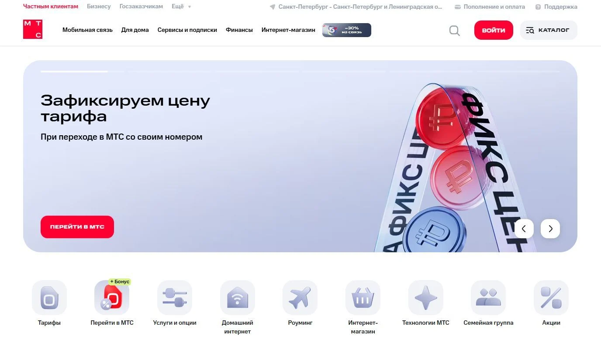Viewport: 601px width, 364px height.
Task: Show the previous banner slide
Action: tap(524, 229)
